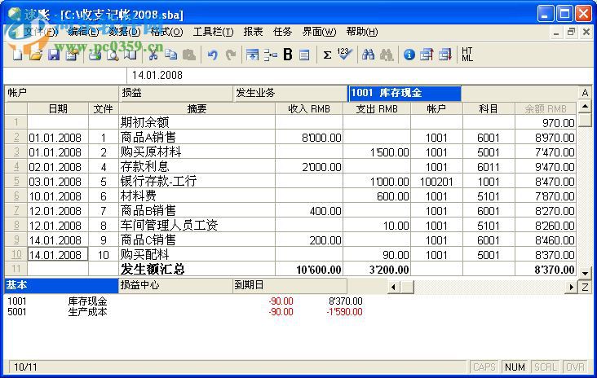
Task: Open the 编辑(E) menu
Action: pyautogui.click(x=83, y=32)
